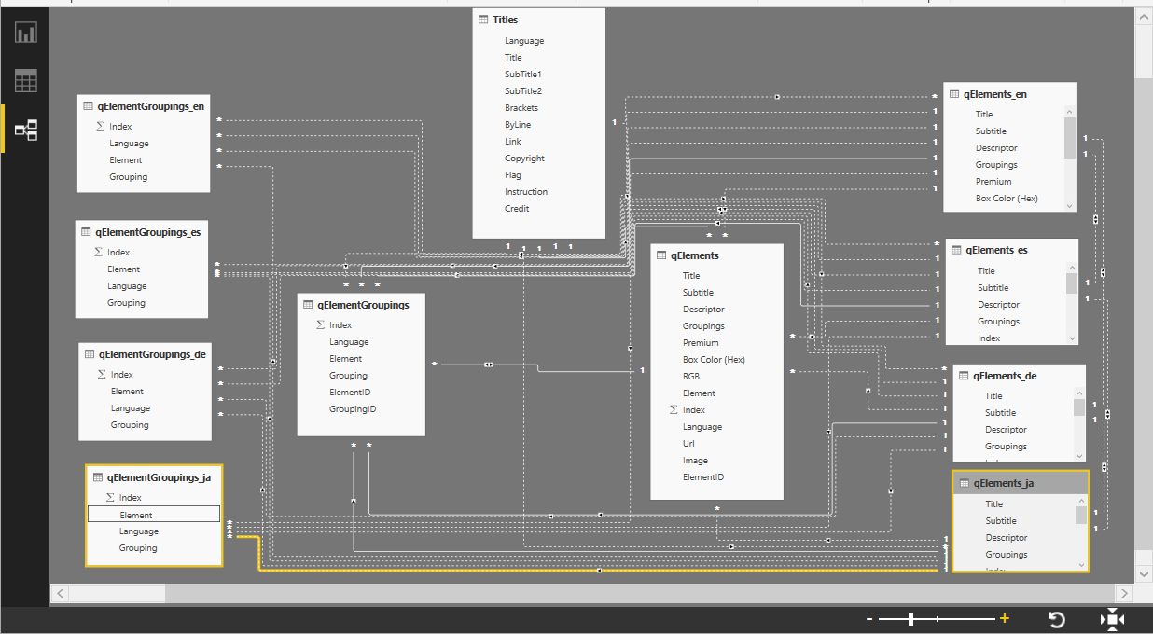Click the zoom slider handle
Screen dimensions: 1153x634
click(x=910, y=617)
